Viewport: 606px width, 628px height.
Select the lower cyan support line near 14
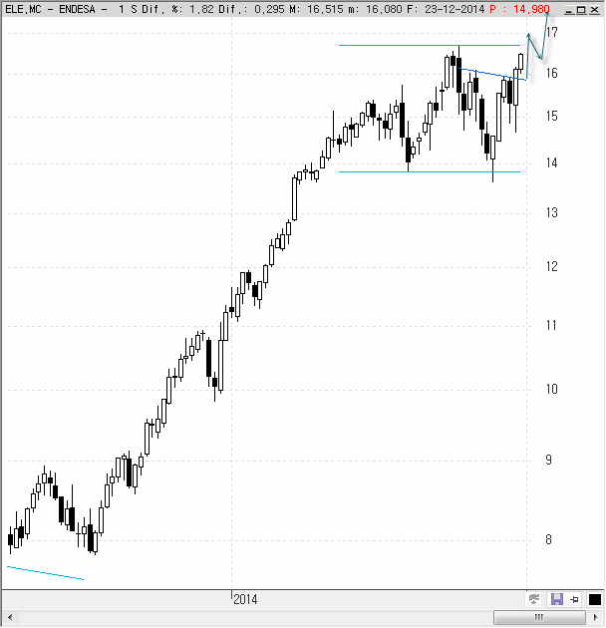pos(430,171)
